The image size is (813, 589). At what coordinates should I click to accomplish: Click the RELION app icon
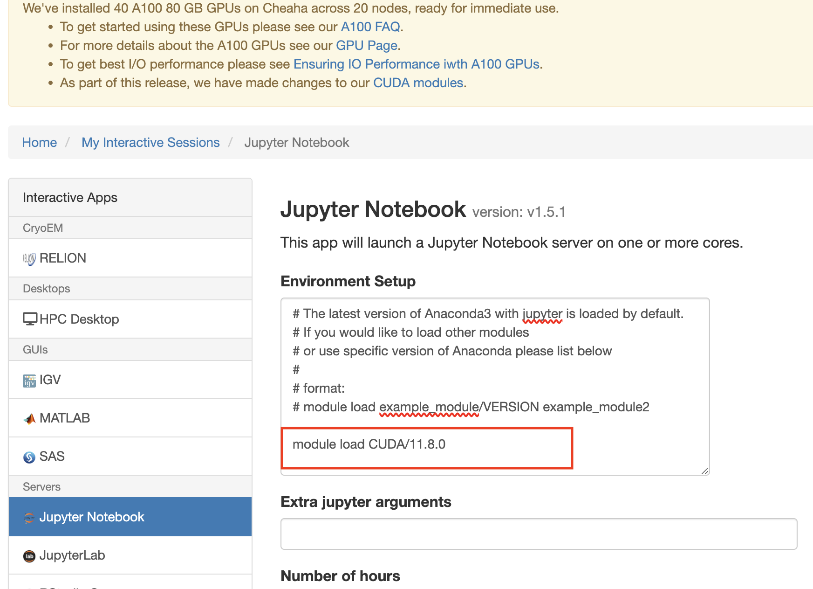(x=29, y=258)
